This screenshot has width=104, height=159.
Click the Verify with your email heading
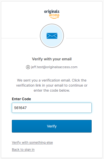[52, 59]
